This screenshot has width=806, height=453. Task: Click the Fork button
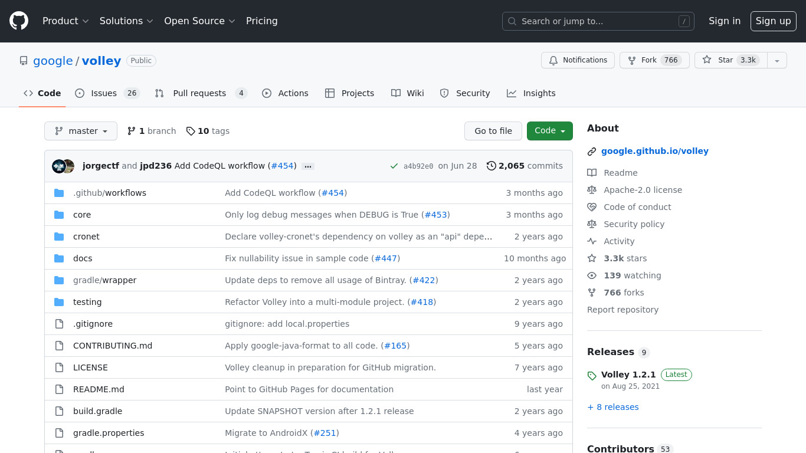pos(654,60)
